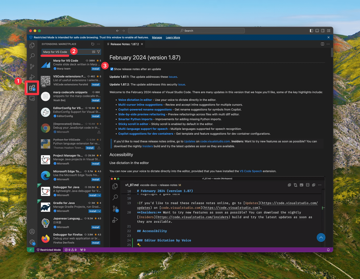Open the Source Control view
This screenshot has width=360, height=279.
(32, 67)
